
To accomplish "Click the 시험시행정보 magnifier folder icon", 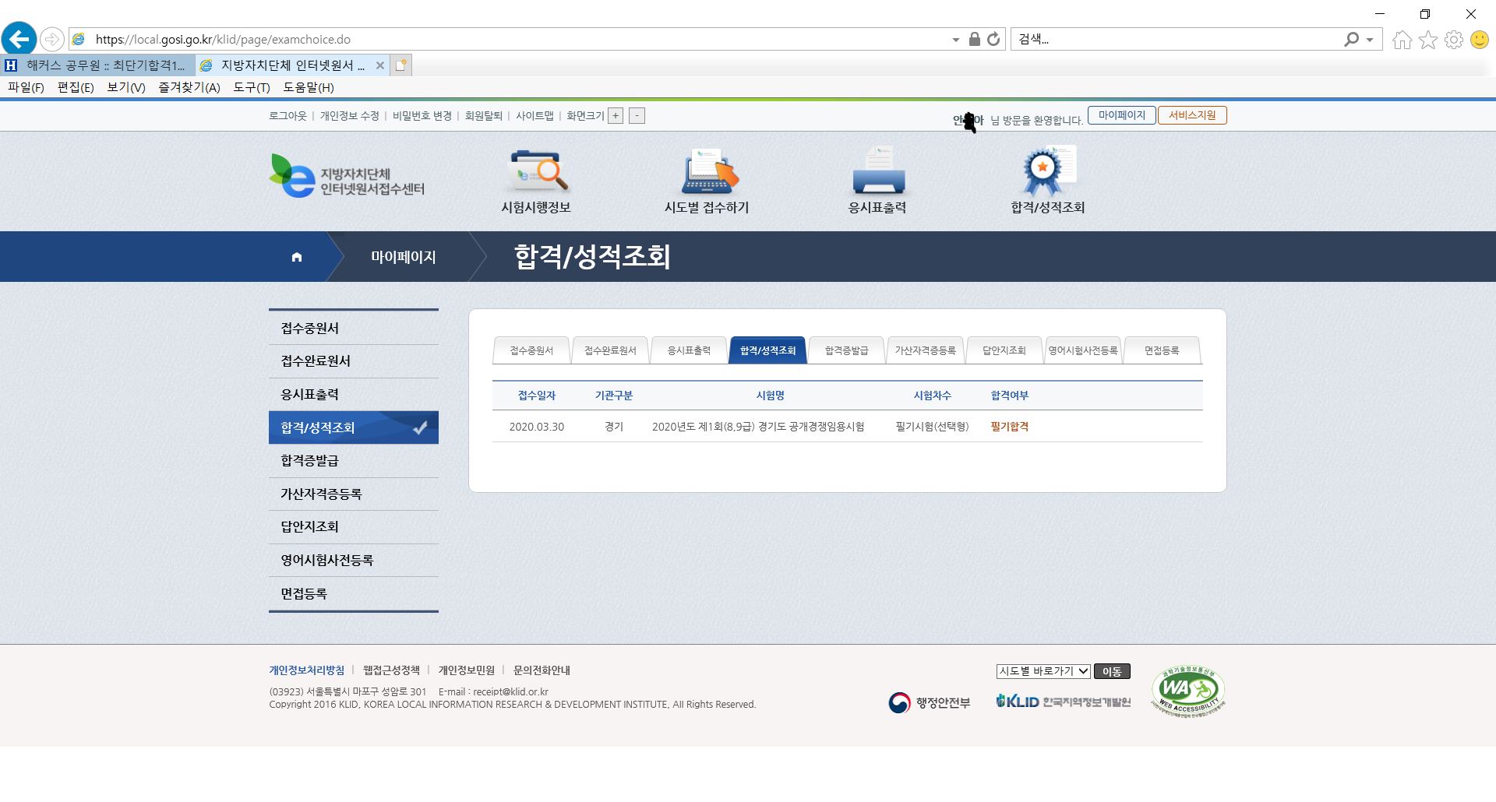I will pyautogui.click(x=536, y=171).
